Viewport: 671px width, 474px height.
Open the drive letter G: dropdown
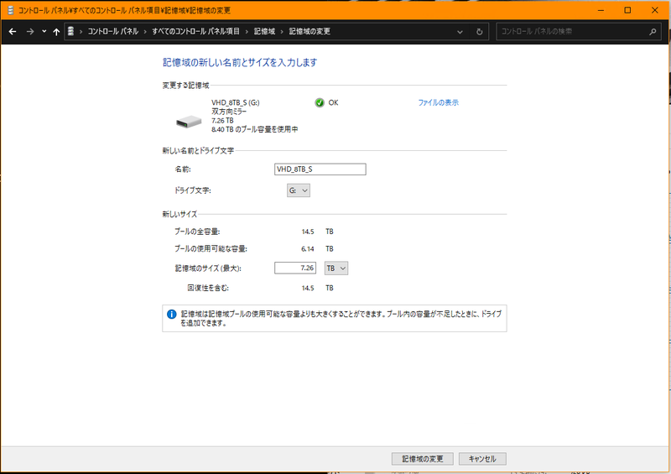[299, 191]
